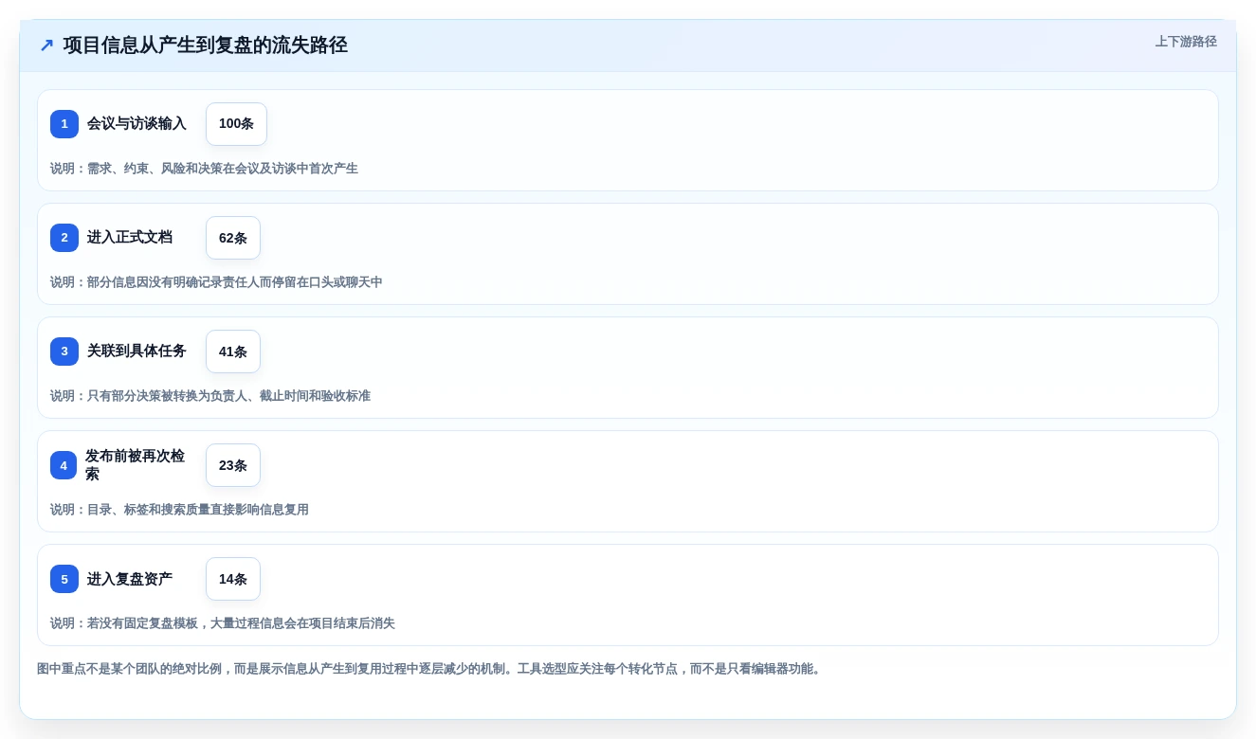Click the 进入复盘资产 stage label
Image resolution: width=1256 pixels, height=739 pixels.
pos(130,579)
